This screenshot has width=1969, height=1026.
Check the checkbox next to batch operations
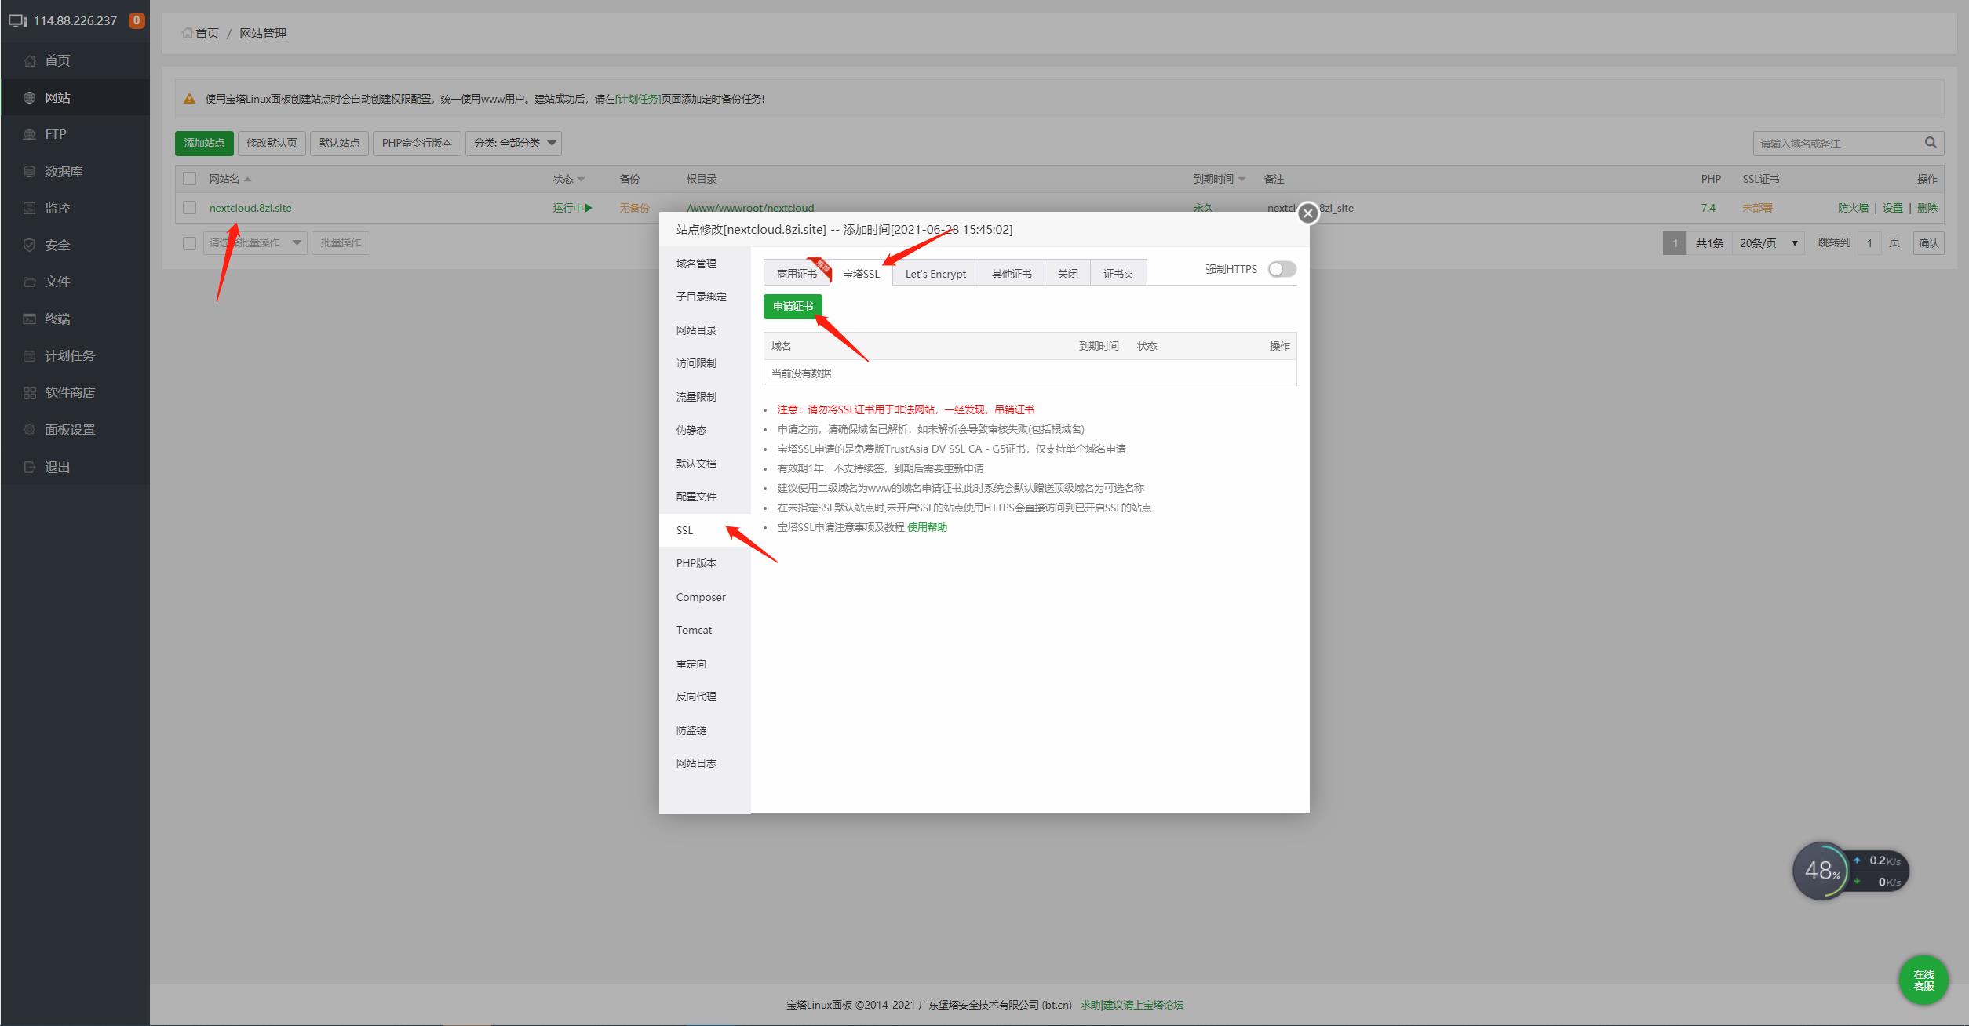(x=189, y=243)
